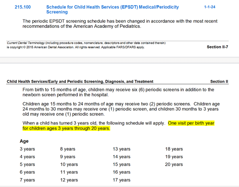Click the Child Health Services/Early and Periodic Screening header
Screen dimensions: 239x187
(x=80, y=81)
